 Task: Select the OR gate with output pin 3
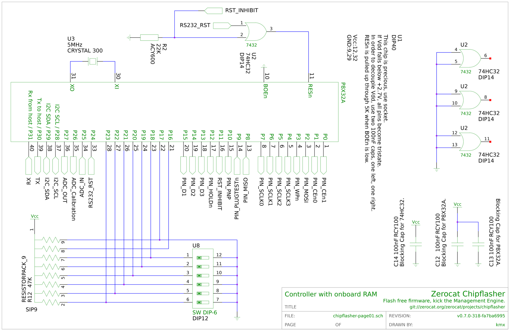256,32
